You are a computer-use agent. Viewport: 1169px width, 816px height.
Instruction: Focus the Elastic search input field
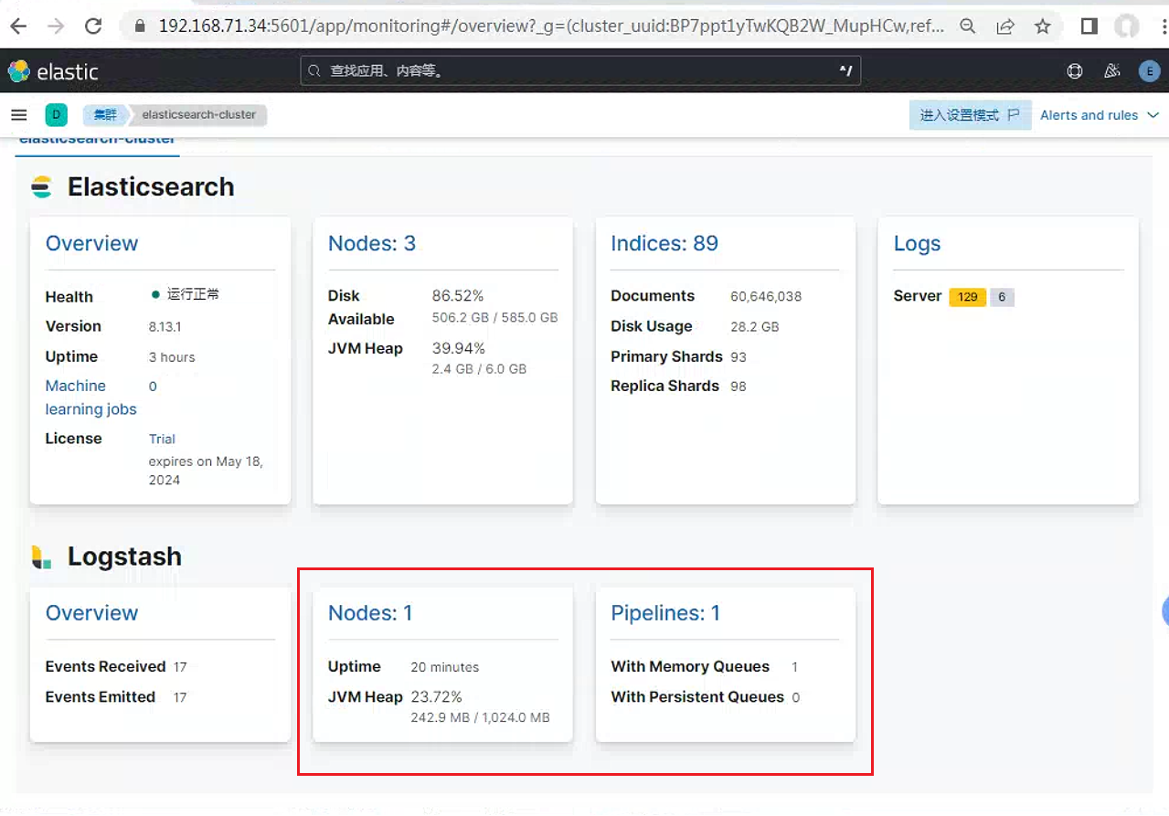pyautogui.click(x=581, y=70)
